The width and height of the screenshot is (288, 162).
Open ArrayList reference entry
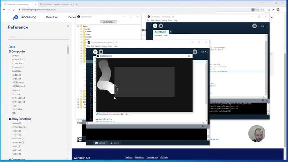click(18, 59)
